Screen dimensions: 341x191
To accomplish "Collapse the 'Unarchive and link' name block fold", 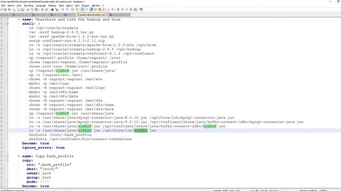I will click(7, 20).
